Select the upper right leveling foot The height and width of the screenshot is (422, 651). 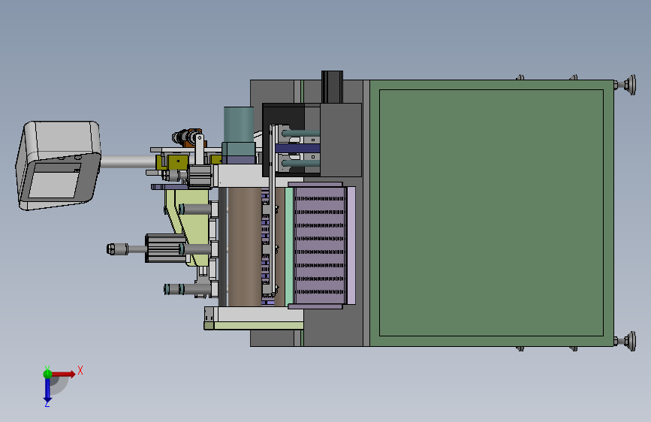[x=626, y=85]
